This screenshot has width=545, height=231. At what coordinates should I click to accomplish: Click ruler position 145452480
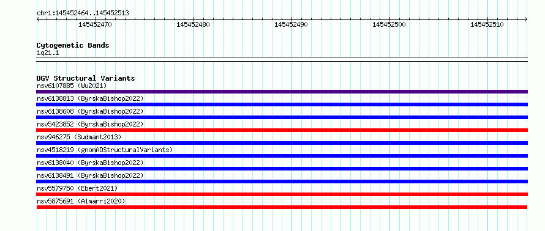click(193, 24)
